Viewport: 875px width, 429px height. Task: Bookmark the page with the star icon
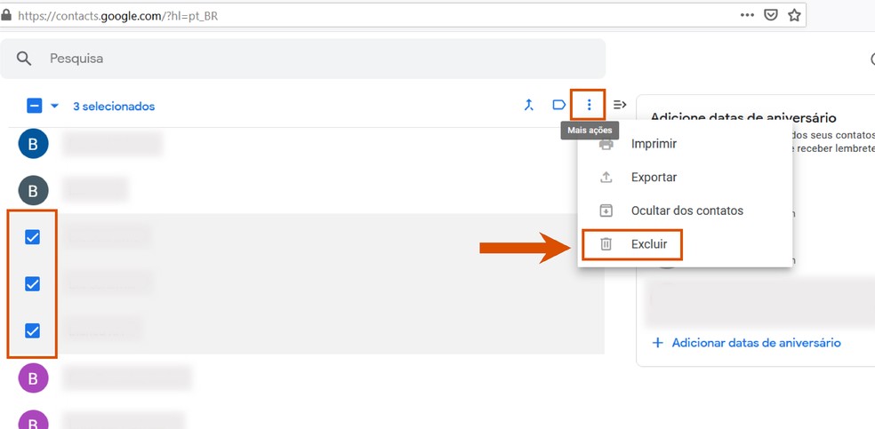794,15
